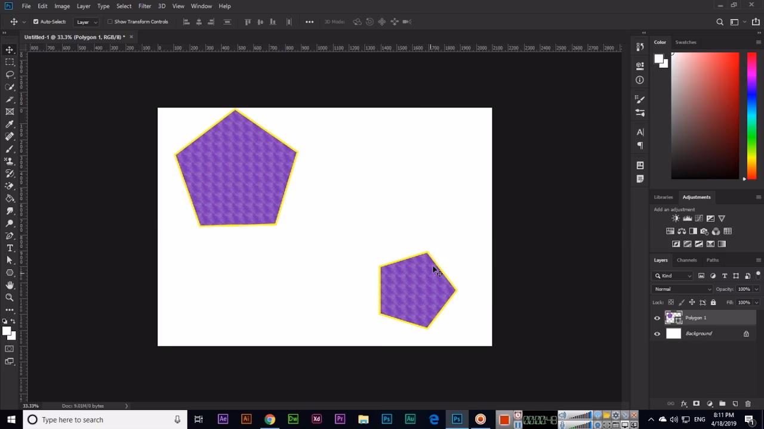Delete layer using the trash button
Screen dimensions: 764x429
point(748,404)
